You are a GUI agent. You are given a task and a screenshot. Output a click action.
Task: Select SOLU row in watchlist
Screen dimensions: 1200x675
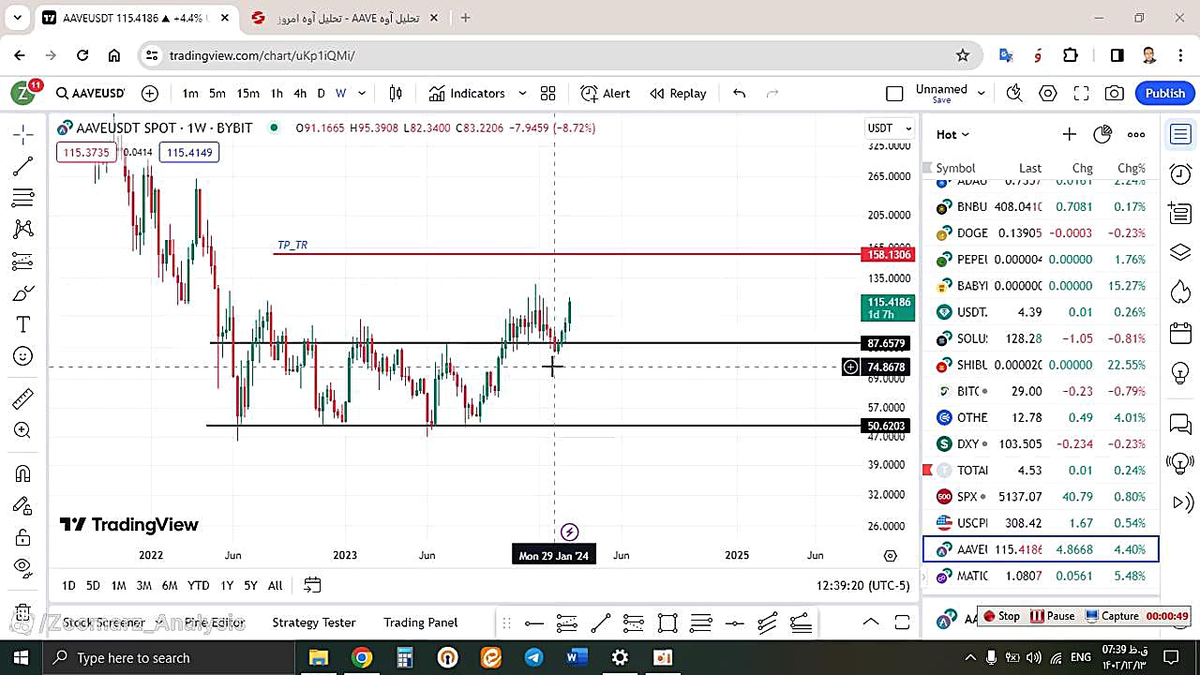[x=1041, y=338]
